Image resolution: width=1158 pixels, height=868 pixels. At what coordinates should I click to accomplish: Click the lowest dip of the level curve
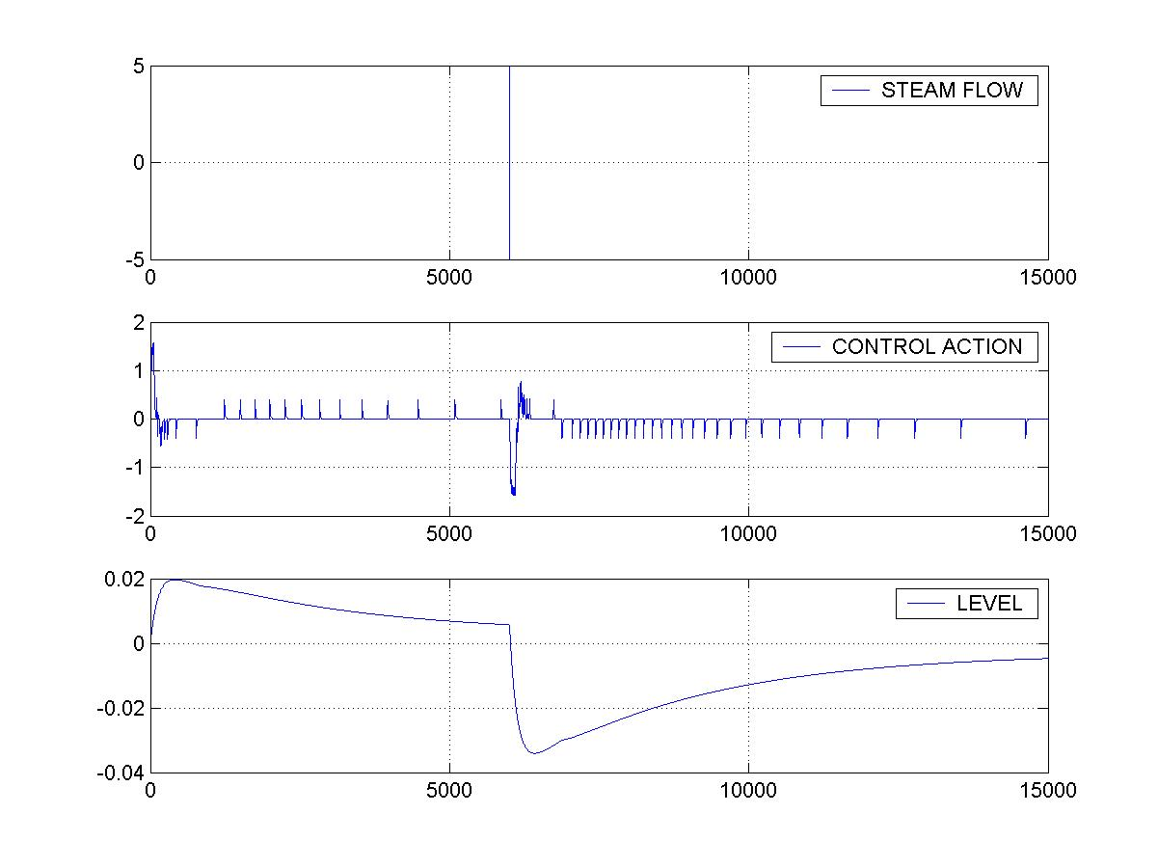(535, 752)
